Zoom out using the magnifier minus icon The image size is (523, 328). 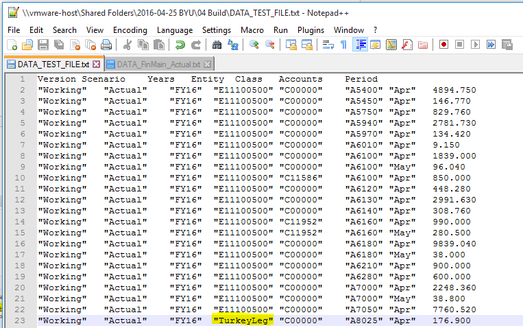click(270, 45)
